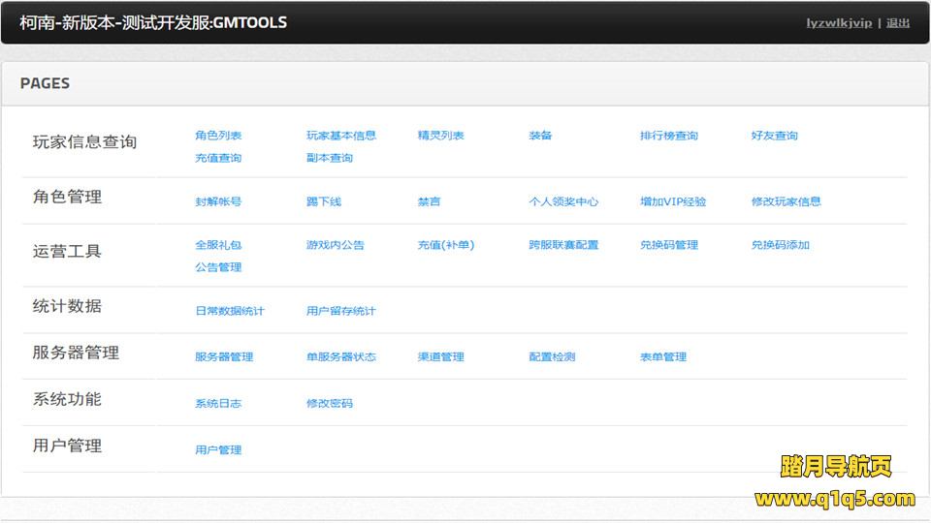Open 游戏内公告 in operations tools

coord(336,245)
